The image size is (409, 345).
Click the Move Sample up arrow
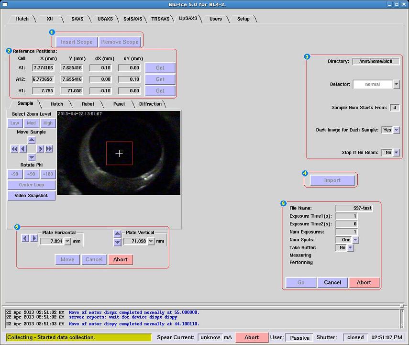click(x=32, y=140)
